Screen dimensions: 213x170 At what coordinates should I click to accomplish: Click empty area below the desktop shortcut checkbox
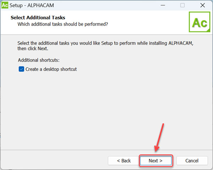89,106
